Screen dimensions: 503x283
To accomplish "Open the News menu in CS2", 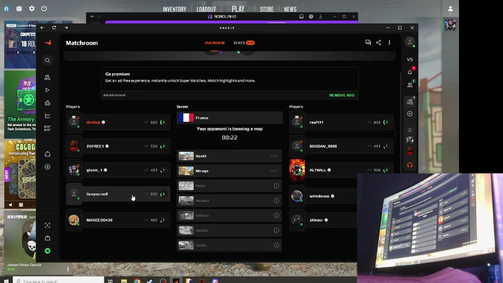I will 290,9.
